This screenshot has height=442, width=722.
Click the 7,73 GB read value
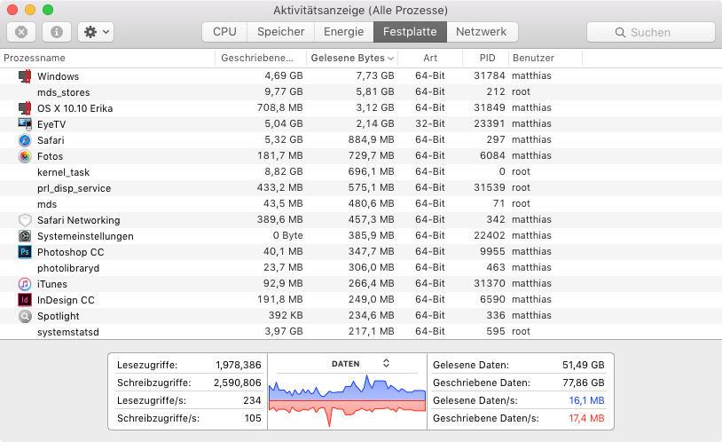point(375,75)
